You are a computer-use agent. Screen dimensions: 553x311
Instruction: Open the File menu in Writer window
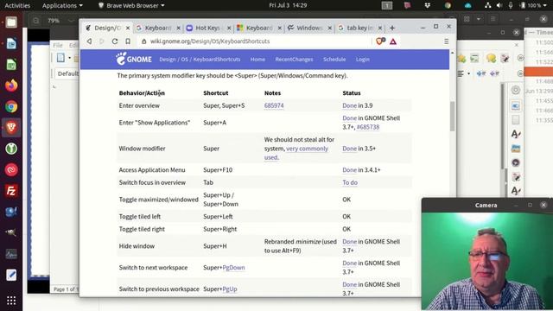click(58, 45)
